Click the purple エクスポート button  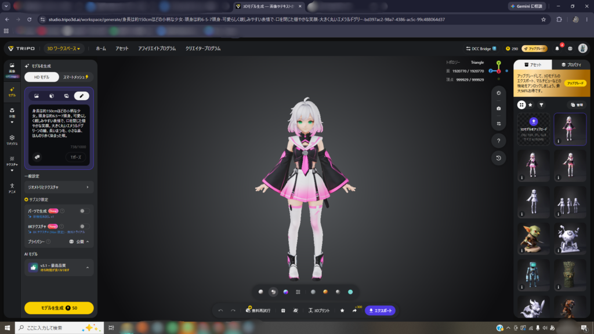[381, 311]
